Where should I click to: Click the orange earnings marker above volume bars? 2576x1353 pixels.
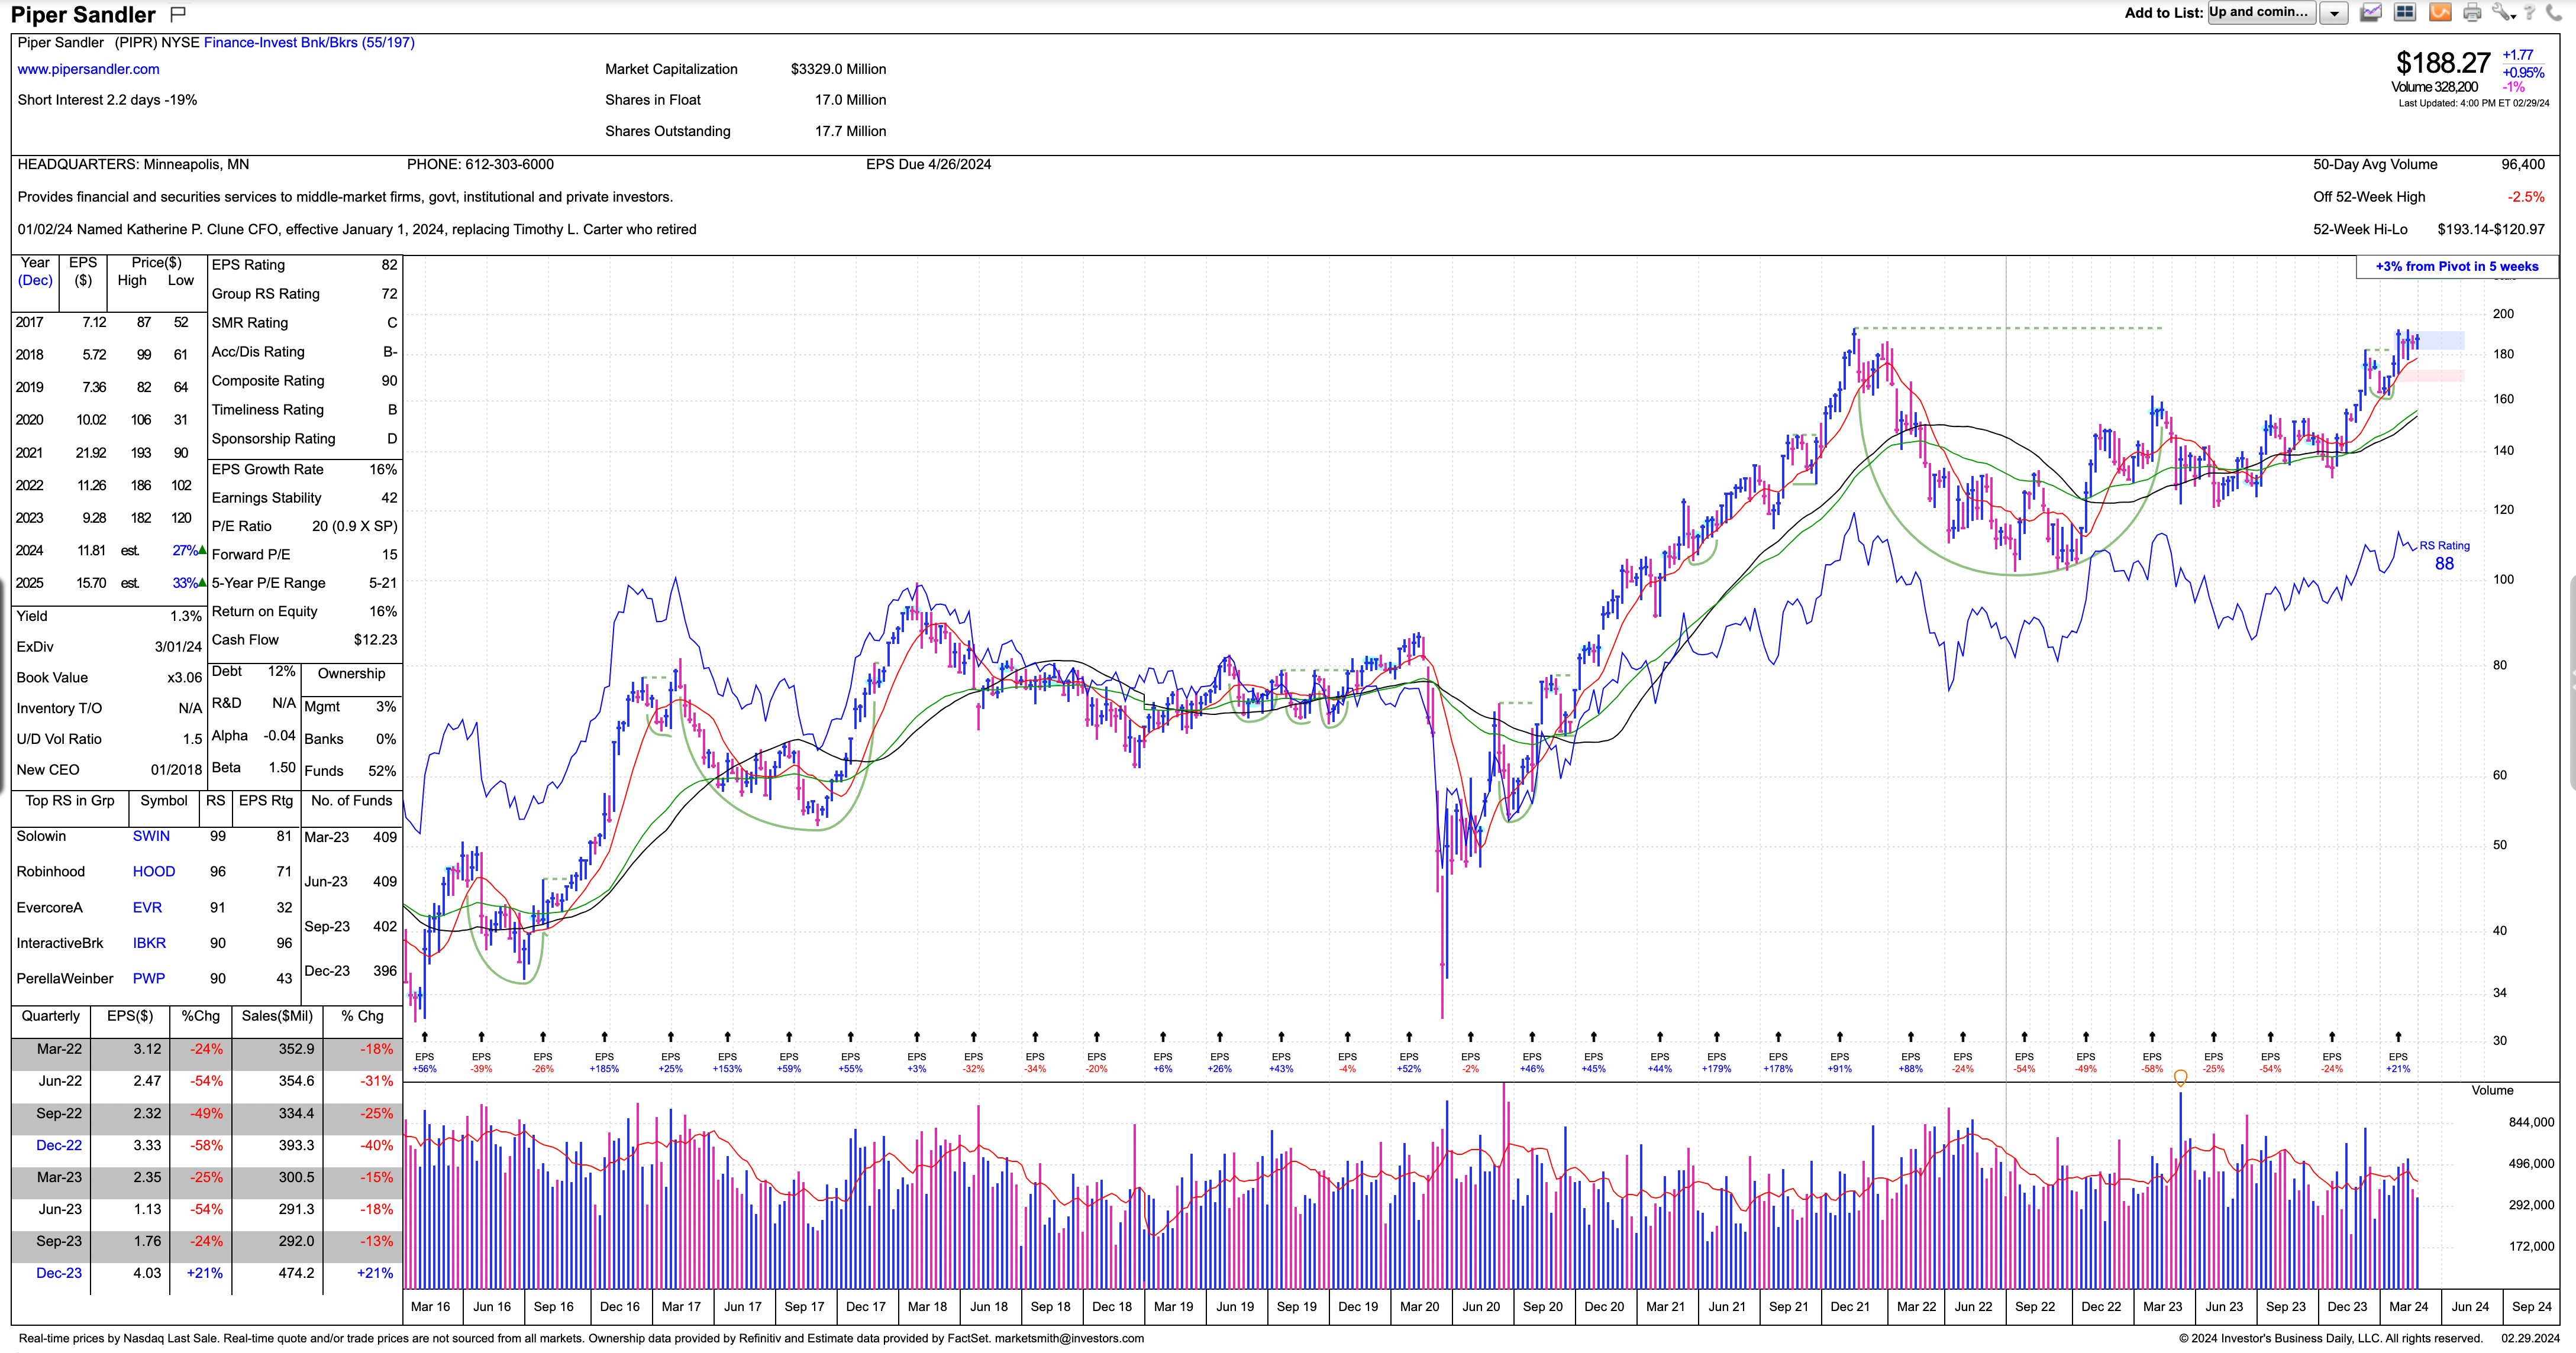(2180, 1077)
